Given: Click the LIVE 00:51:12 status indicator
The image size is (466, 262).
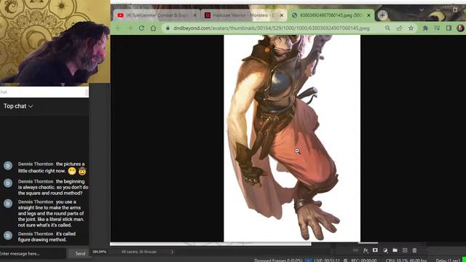Looking at the screenshot, I should [327, 261].
